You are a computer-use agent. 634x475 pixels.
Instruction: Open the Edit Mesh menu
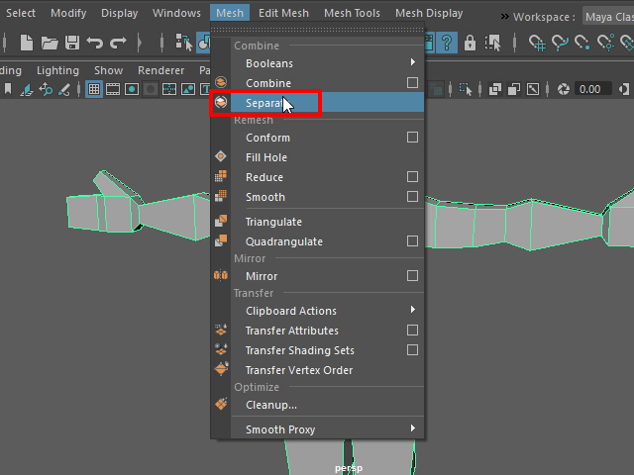tap(281, 13)
